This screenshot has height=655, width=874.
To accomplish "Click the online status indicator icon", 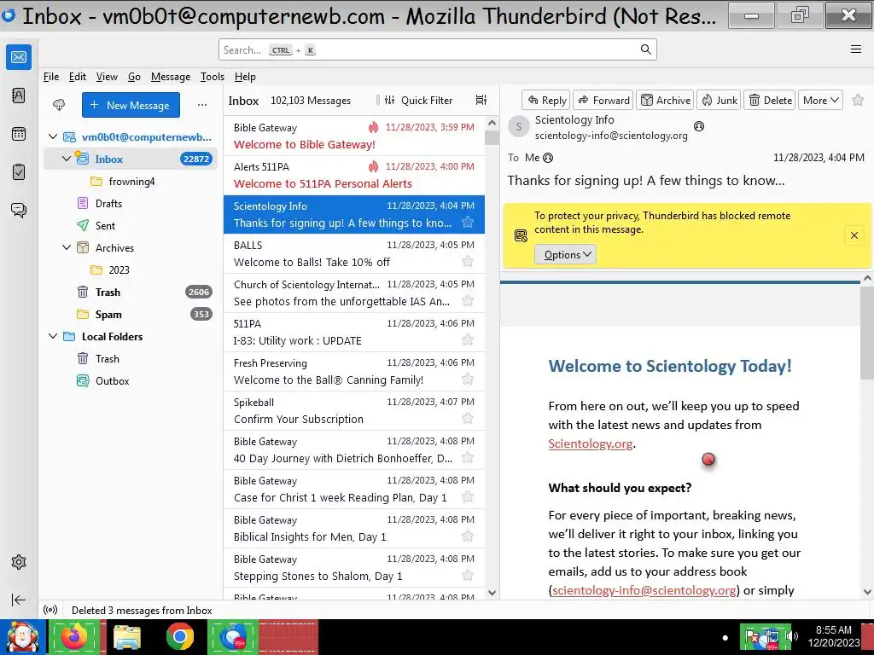I will point(50,610).
